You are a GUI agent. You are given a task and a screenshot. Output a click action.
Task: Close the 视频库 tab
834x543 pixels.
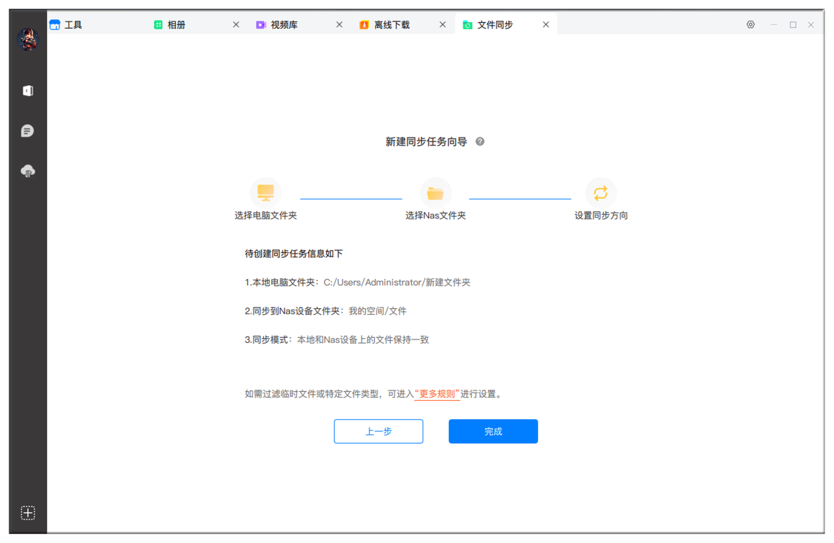tap(339, 25)
